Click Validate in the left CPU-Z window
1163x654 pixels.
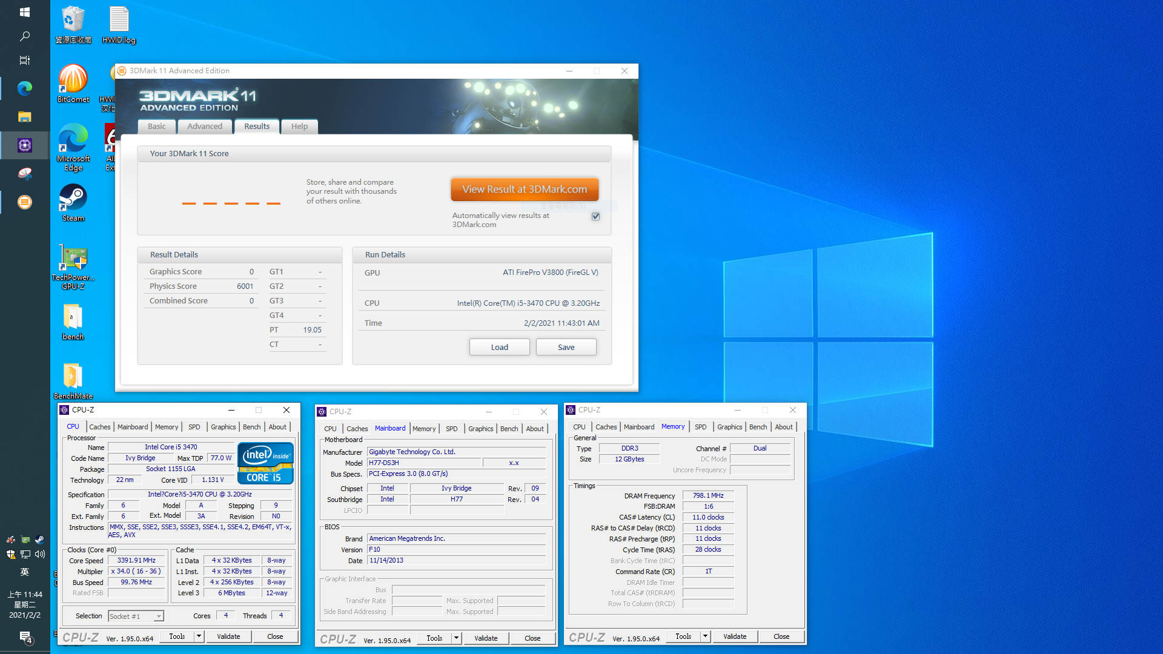pyautogui.click(x=228, y=636)
